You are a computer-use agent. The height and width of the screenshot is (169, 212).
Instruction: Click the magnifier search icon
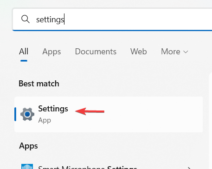[26, 19]
